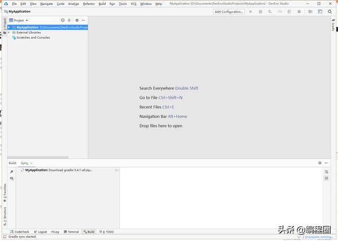The height and width of the screenshot is (241, 338).
Task: Open the Run menu
Action: coord(112,4)
